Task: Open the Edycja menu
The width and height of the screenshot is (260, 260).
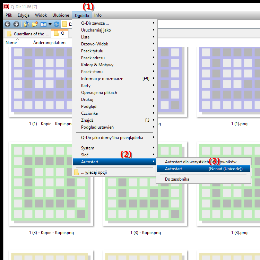Action: click(x=23, y=15)
